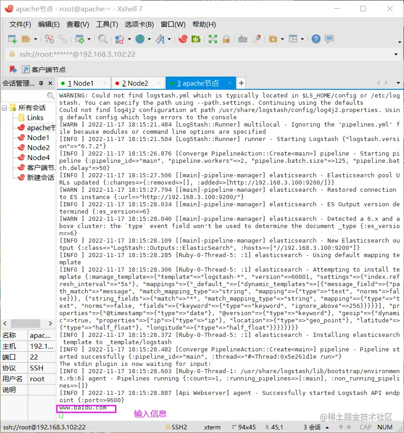Expand the Properties dropdown arrow
Image resolution: width=404 pixels, height=433 pixels.
click(x=89, y=39)
